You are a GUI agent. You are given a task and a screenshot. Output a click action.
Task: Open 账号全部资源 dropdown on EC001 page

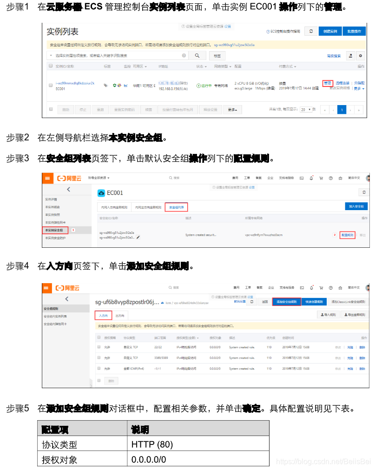pos(99,178)
